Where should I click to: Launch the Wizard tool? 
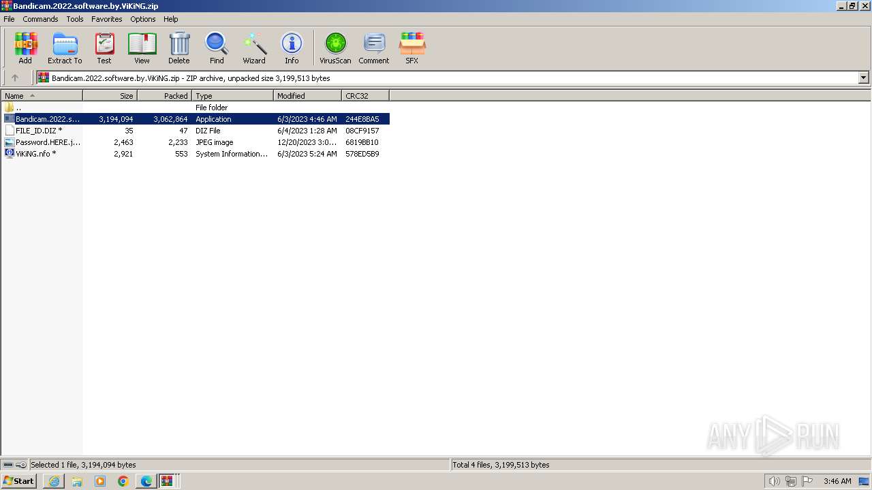click(x=254, y=48)
